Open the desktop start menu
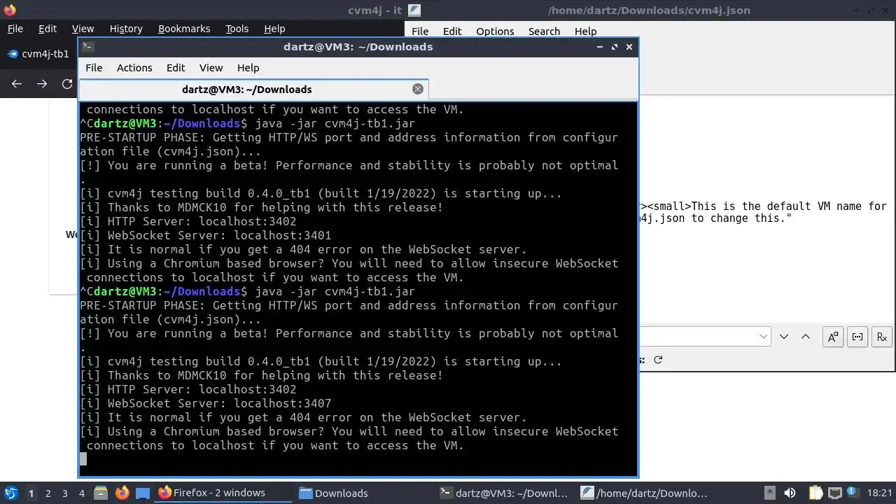Image resolution: width=896 pixels, height=504 pixels. pos(10,493)
